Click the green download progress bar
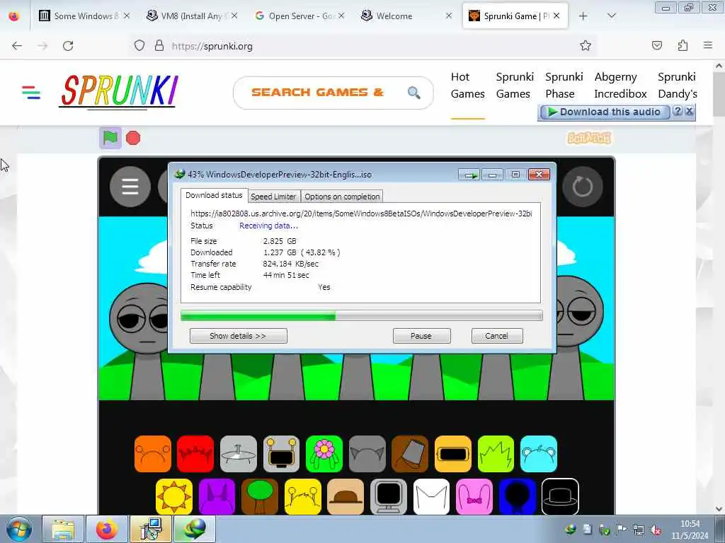The height and width of the screenshot is (543, 725). 361,316
